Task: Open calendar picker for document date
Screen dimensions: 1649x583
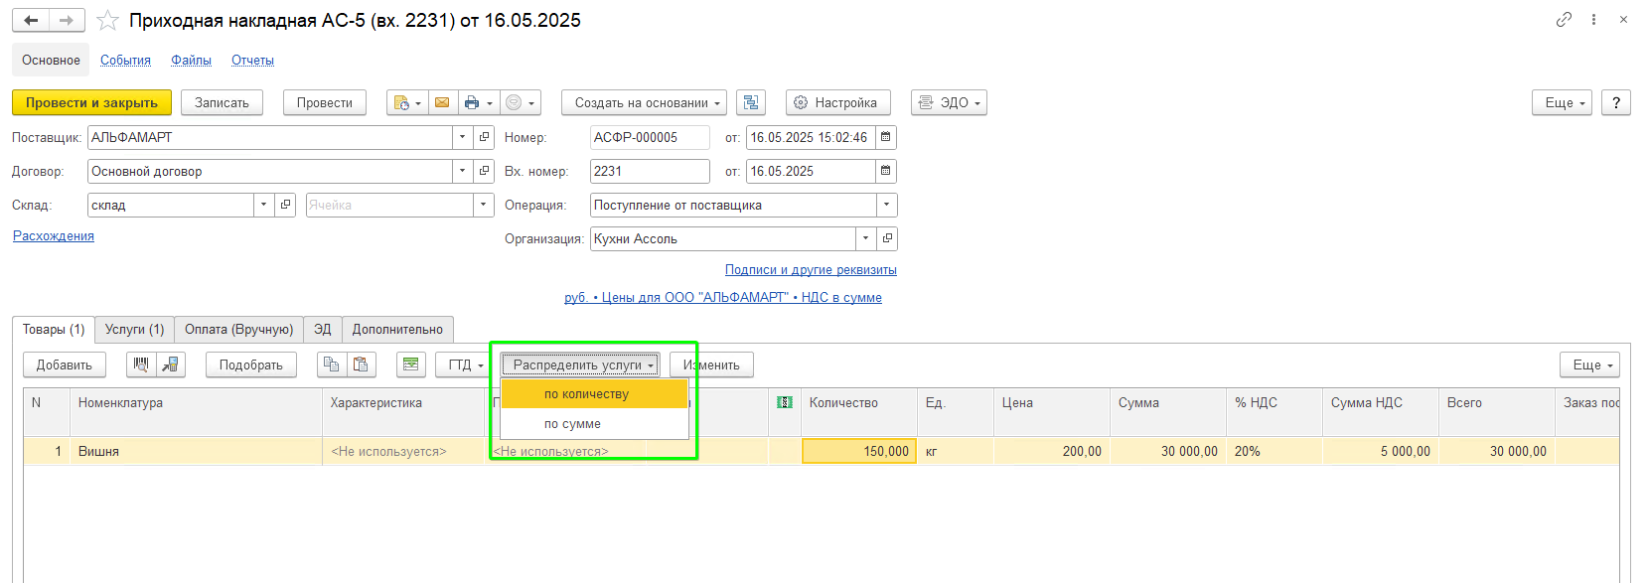Action: tap(886, 138)
